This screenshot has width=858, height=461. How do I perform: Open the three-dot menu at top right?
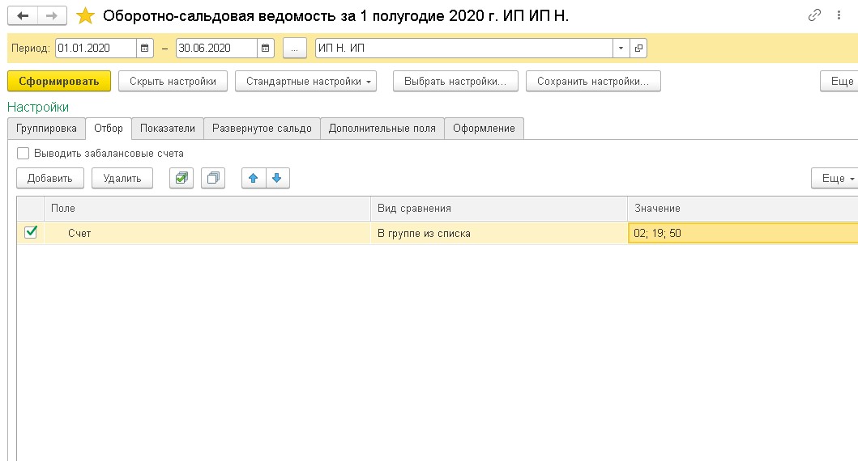[840, 15]
